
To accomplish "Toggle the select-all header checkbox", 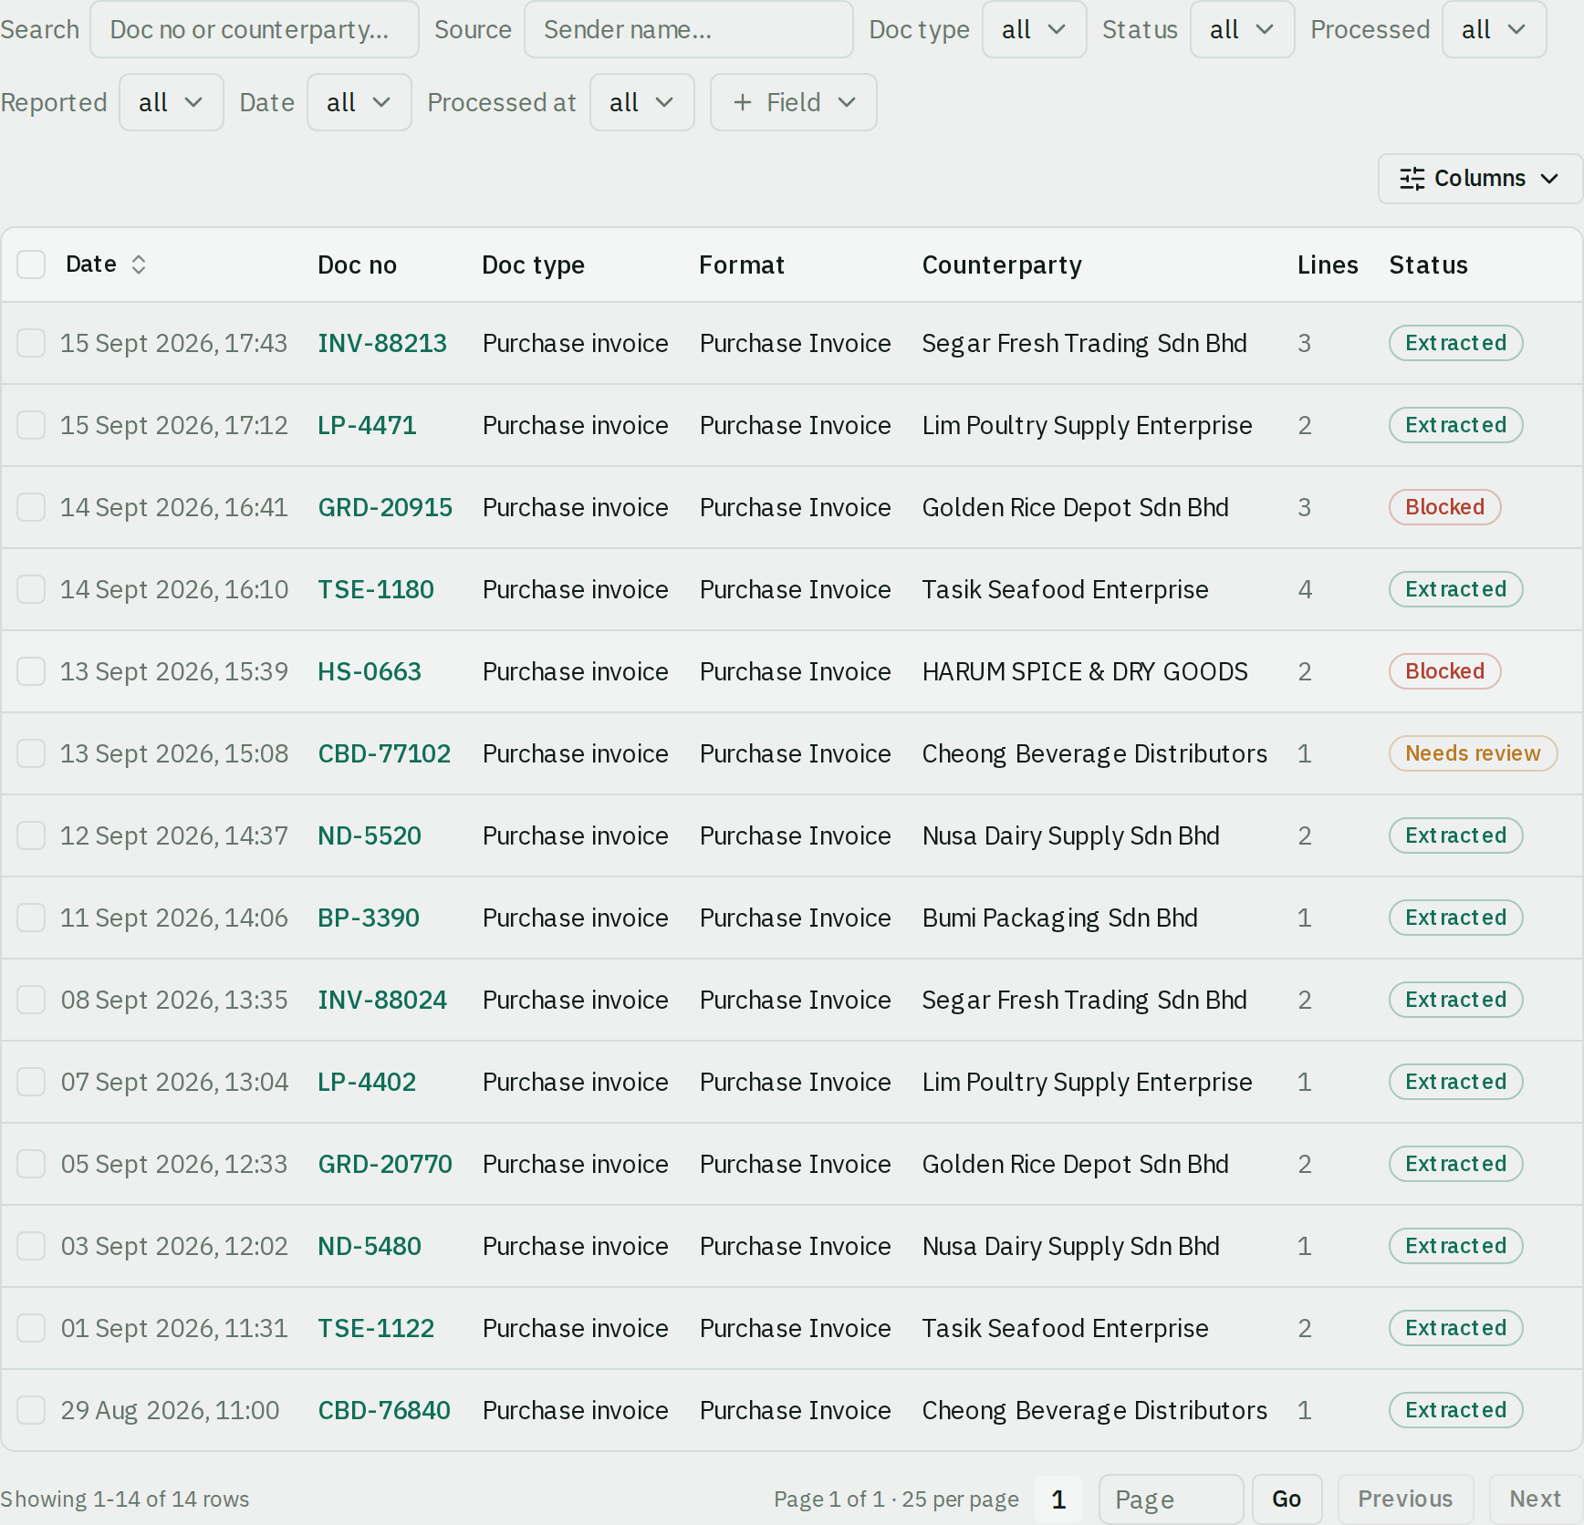I will 31,265.
